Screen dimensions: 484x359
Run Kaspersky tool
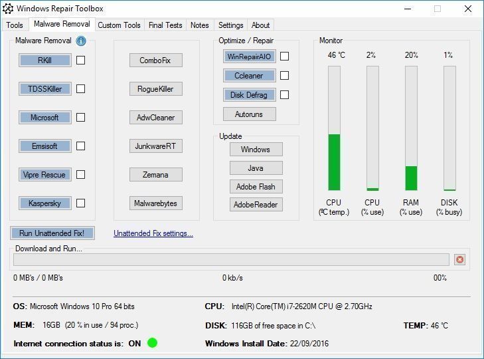(44, 203)
